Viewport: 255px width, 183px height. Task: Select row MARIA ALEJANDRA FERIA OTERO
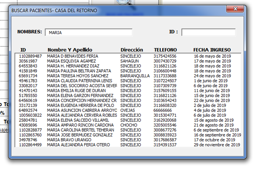[x=128, y=145]
